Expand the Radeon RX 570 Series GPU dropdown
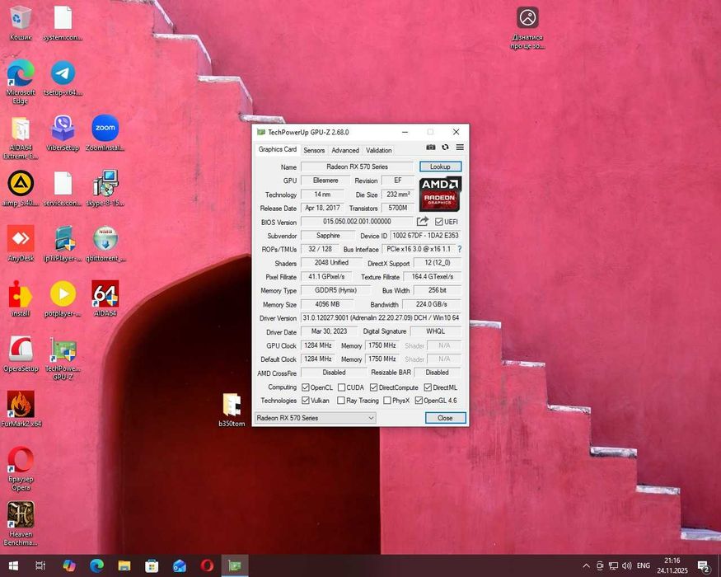The image size is (721, 577). pyautogui.click(x=371, y=418)
